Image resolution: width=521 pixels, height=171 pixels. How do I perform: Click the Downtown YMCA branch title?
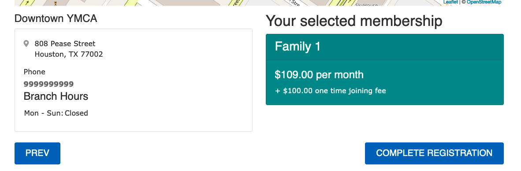(x=56, y=18)
